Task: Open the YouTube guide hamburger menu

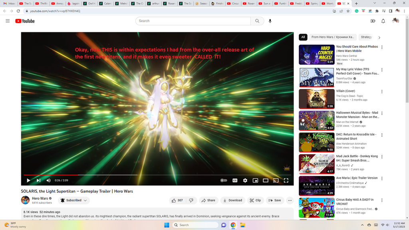Action: pos(8,21)
